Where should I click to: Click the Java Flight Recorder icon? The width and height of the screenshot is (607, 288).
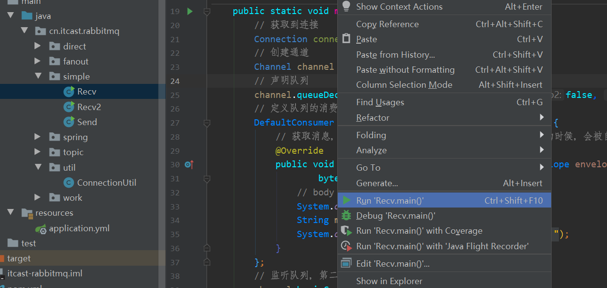click(346, 246)
